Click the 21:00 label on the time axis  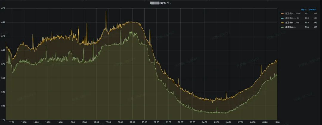(x=120, y=122)
